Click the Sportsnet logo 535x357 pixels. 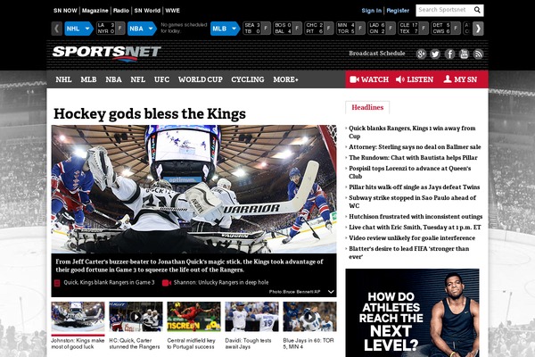[x=106, y=54]
